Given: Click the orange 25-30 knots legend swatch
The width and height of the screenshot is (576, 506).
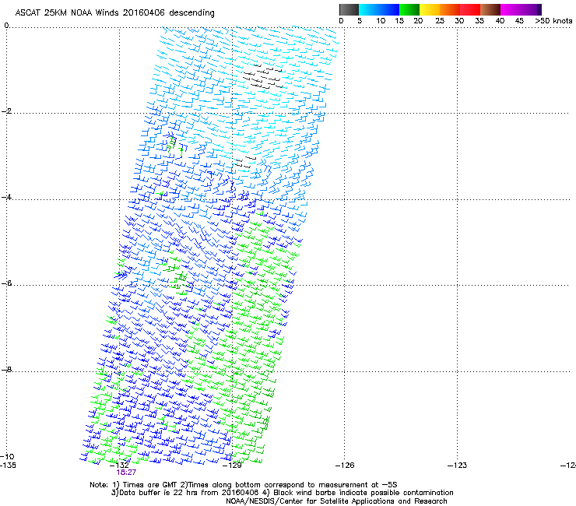Looking at the screenshot, I should [x=450, y=9].
